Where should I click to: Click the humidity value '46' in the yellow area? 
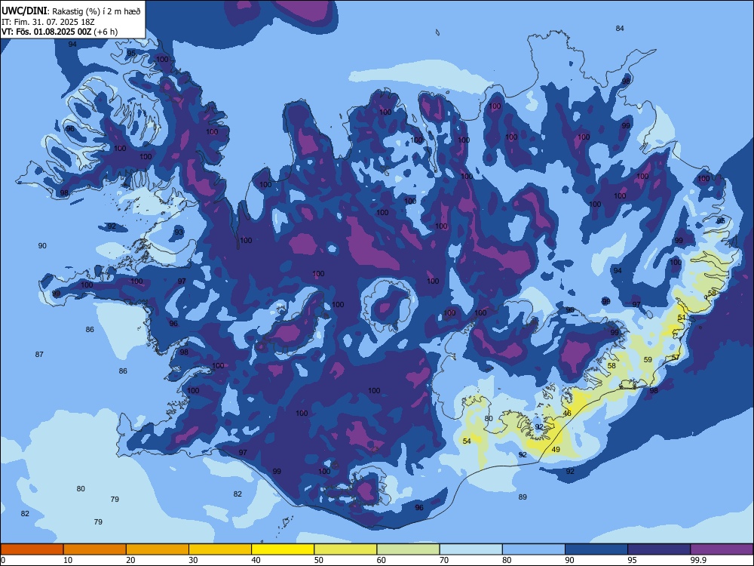(568, 414)
